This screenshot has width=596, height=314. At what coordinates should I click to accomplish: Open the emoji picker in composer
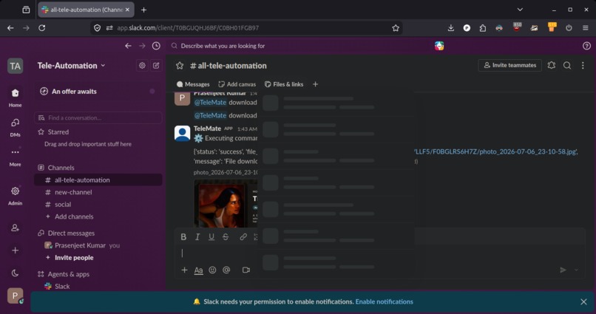pyautogui.click(x=212, y=270)
